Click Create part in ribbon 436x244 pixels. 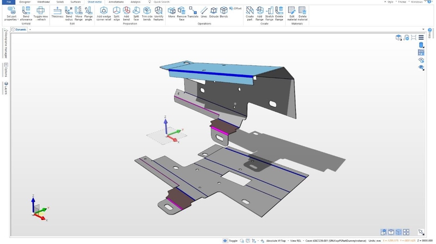tap(250, 14)
